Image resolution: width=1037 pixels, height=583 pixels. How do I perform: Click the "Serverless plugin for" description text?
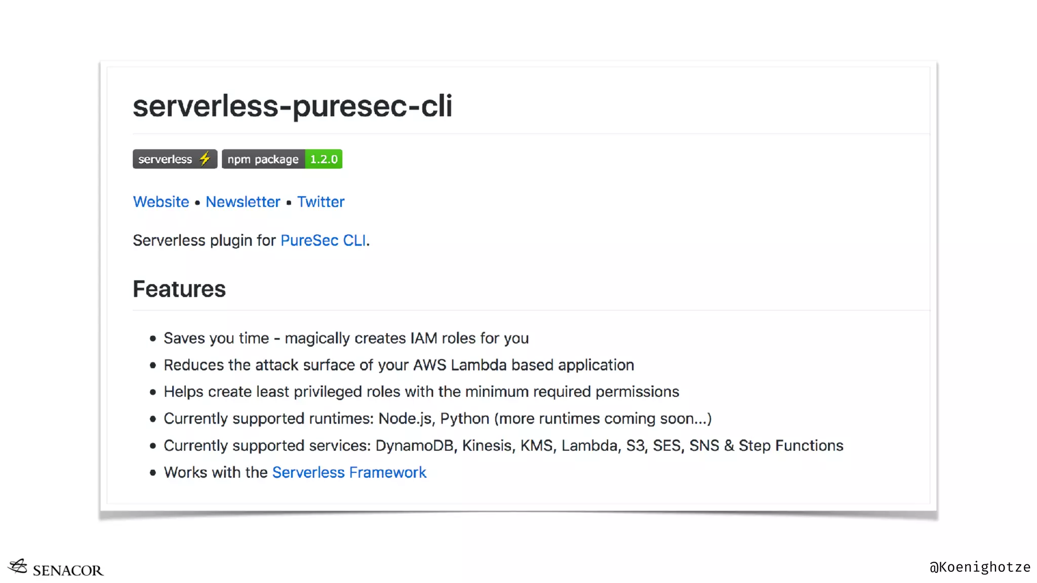(204, 240)
